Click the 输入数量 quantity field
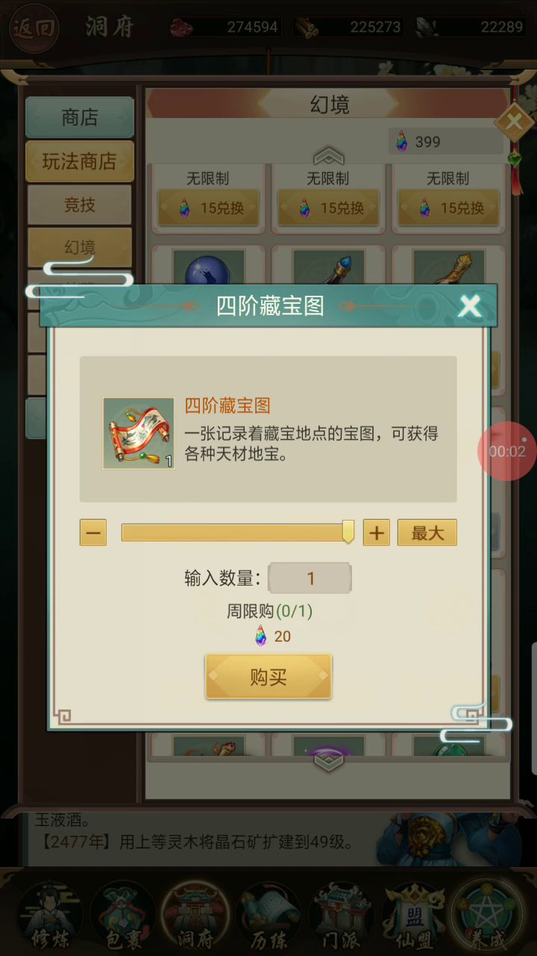 [x=310, y=578]
